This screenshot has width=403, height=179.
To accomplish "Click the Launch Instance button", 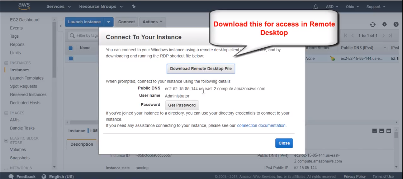I will [x=84, y=22].
